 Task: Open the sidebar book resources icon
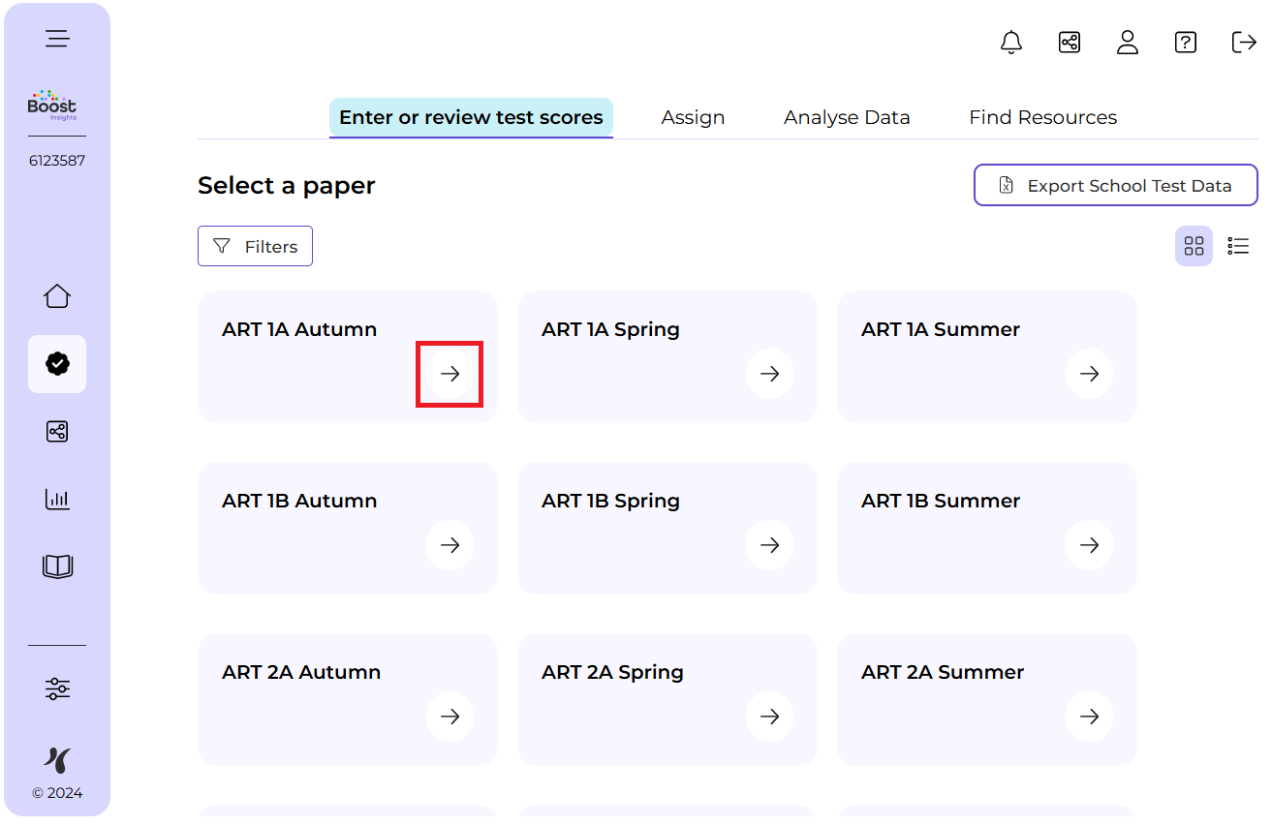[57, 566]
